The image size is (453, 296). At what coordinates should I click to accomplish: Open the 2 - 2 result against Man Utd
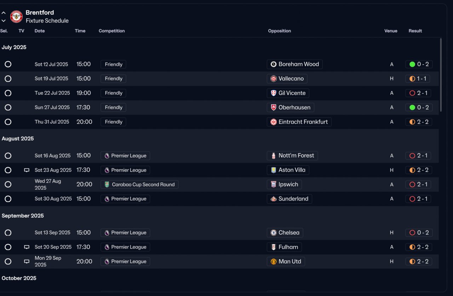423,262
